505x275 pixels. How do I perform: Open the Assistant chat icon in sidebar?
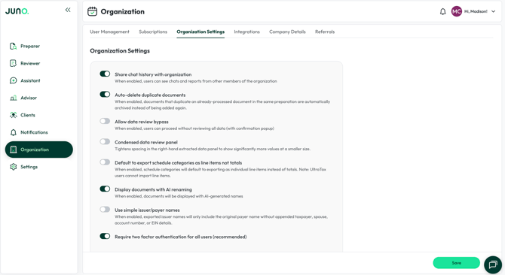pyautogui.click(x=14, y=80)
